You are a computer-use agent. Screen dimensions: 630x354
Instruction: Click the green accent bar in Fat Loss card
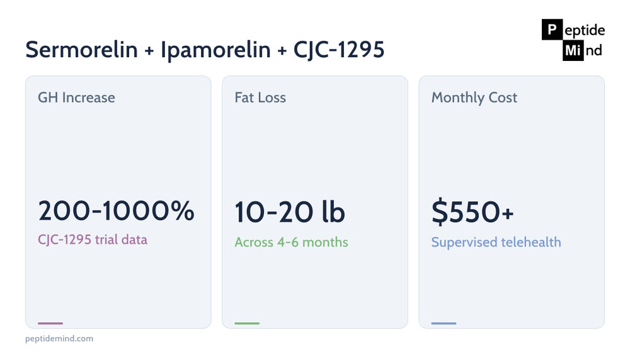(x=247, y=323)
